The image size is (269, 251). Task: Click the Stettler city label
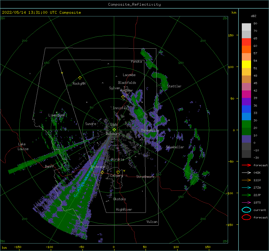tap(174, 86)
